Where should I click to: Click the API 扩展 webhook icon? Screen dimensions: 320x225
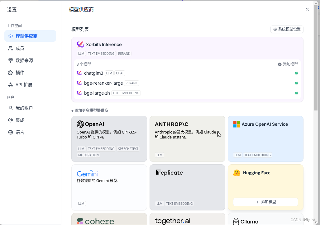click(x=10, y=85)
